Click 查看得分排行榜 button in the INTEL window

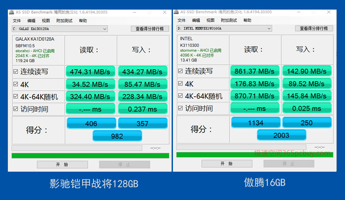point(314,28)
